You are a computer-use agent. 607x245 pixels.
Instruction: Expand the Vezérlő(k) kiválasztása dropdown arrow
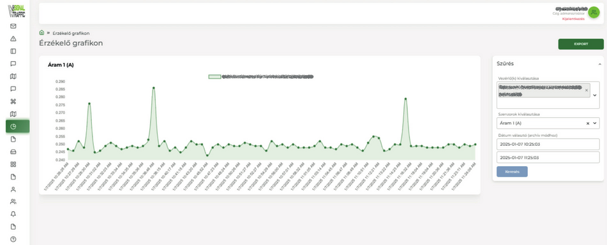pos(595,95)
